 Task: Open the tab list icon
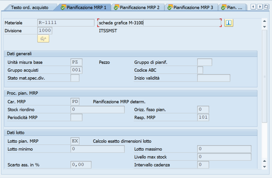266,7
